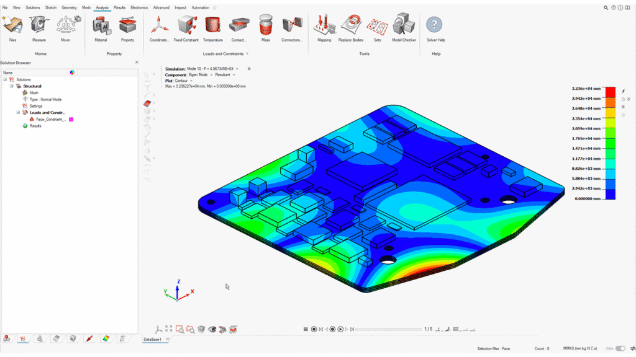The height and width of the screenshot is (357, 636).
Task: Open the Resultant dropdown
Action: tap(234, 75)
